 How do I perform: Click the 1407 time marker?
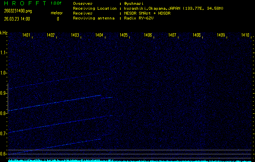(172, 35)
